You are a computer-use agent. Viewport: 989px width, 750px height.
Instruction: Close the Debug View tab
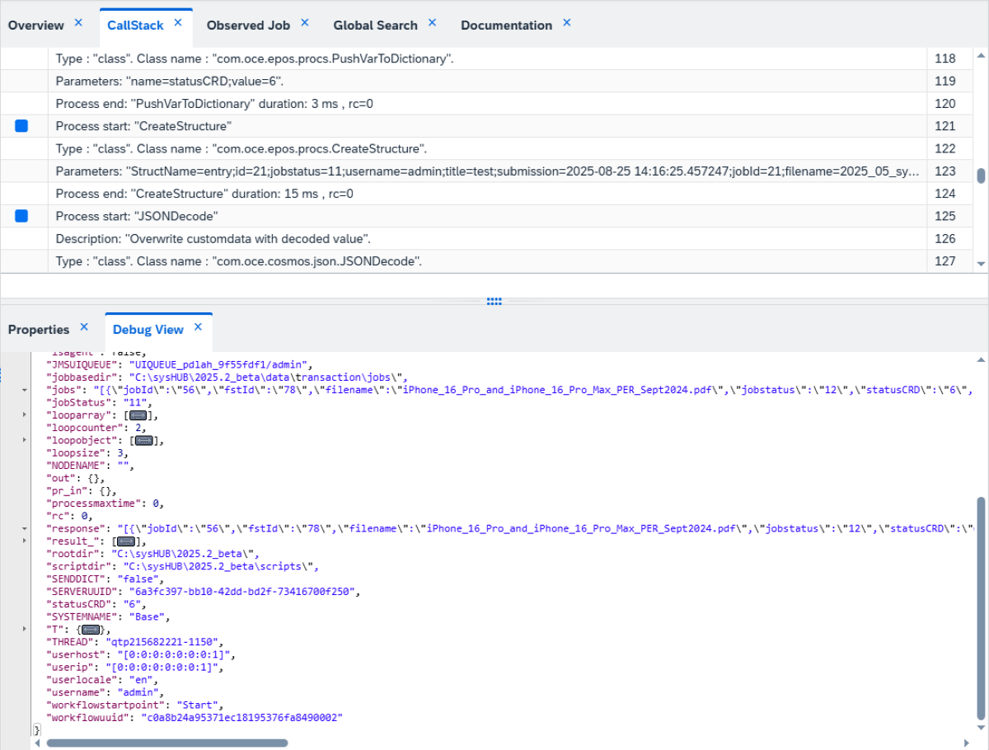198,327
